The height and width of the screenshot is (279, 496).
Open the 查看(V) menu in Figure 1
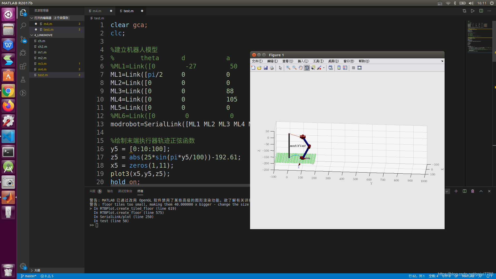pos(288,61)
